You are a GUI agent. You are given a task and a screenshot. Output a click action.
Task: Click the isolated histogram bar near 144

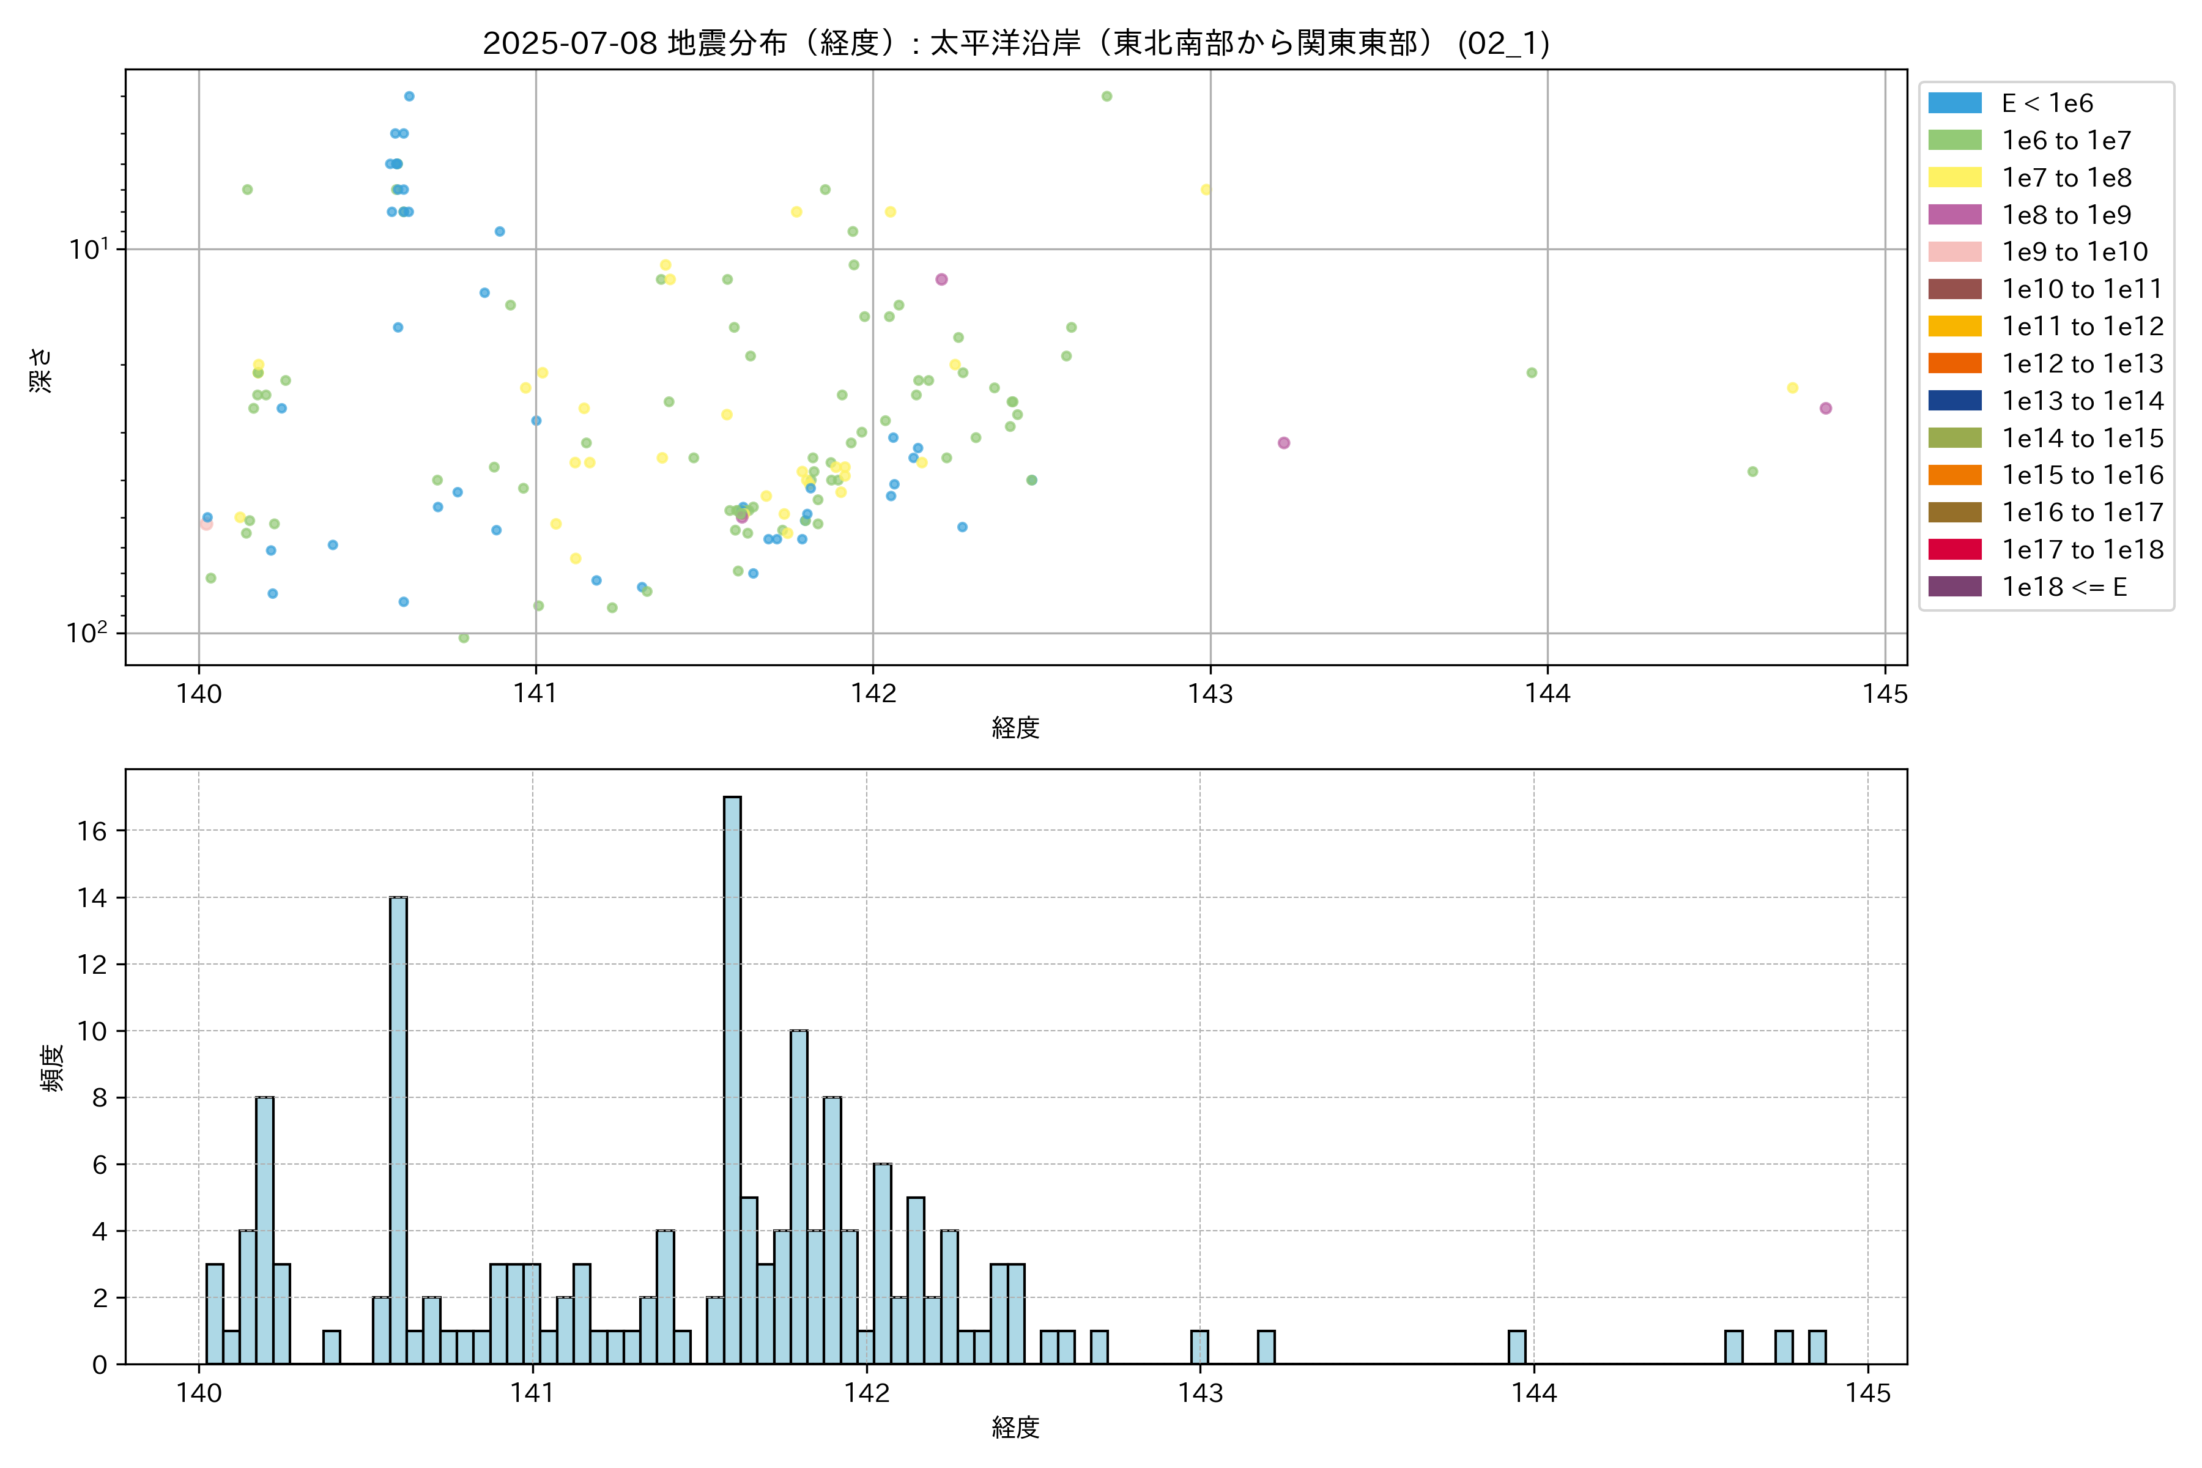[x=1517, y=1346]
